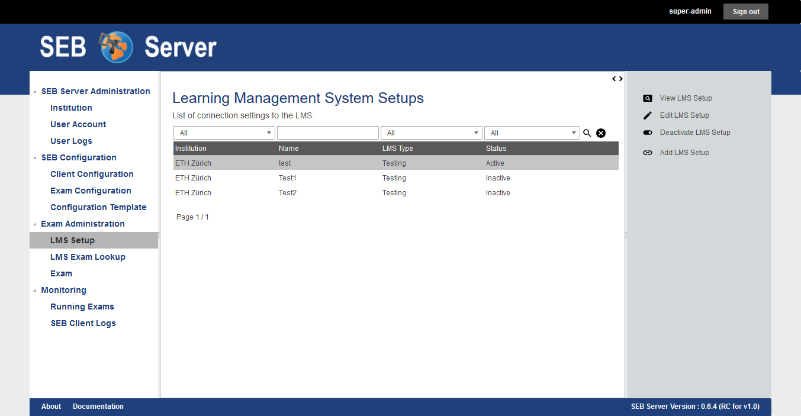
Task: Click the Add LMS Setup link icon
Action: pyautogui.click(x=648, y=153)
